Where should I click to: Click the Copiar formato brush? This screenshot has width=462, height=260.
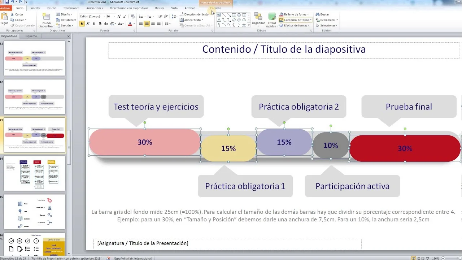(13, 26)
